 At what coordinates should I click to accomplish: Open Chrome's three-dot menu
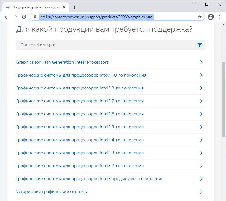(220, 17)
